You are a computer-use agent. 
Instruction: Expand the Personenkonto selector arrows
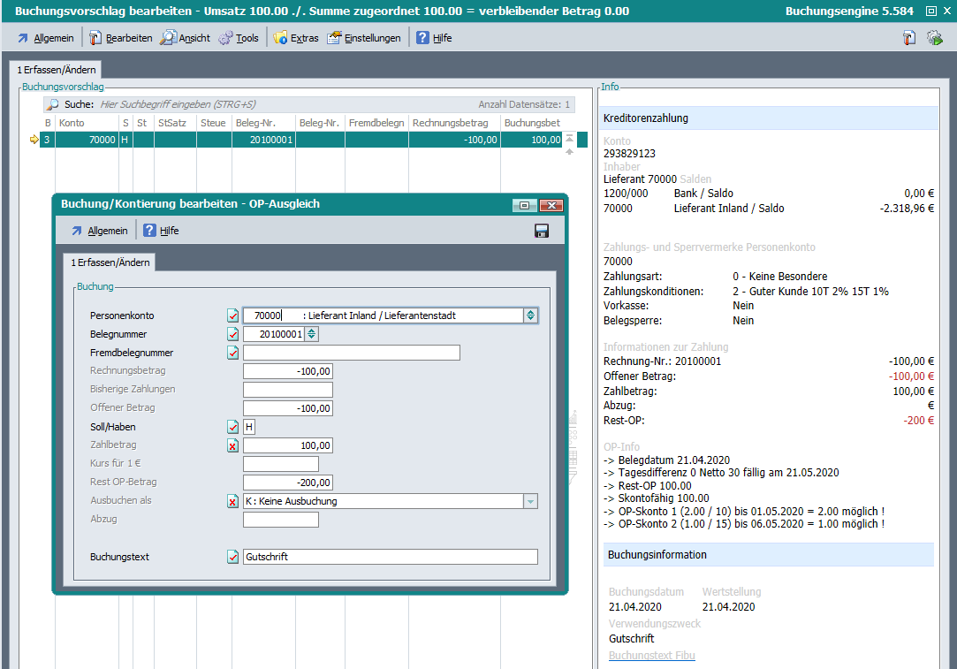(x=530, y=315)
